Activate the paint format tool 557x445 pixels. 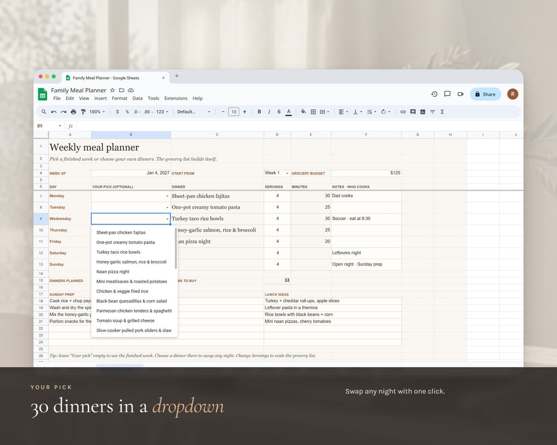pos(83,112)
